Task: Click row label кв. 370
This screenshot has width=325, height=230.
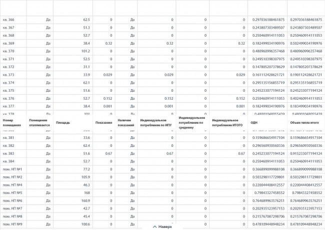Action: 8,51
